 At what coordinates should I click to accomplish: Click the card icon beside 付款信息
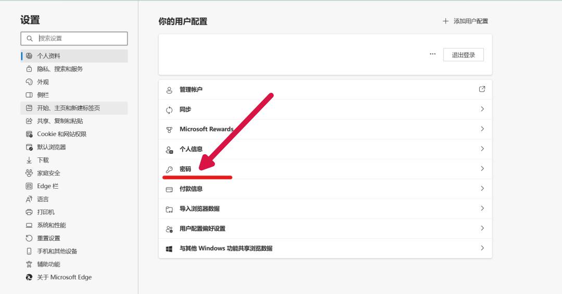coord(169,189)
